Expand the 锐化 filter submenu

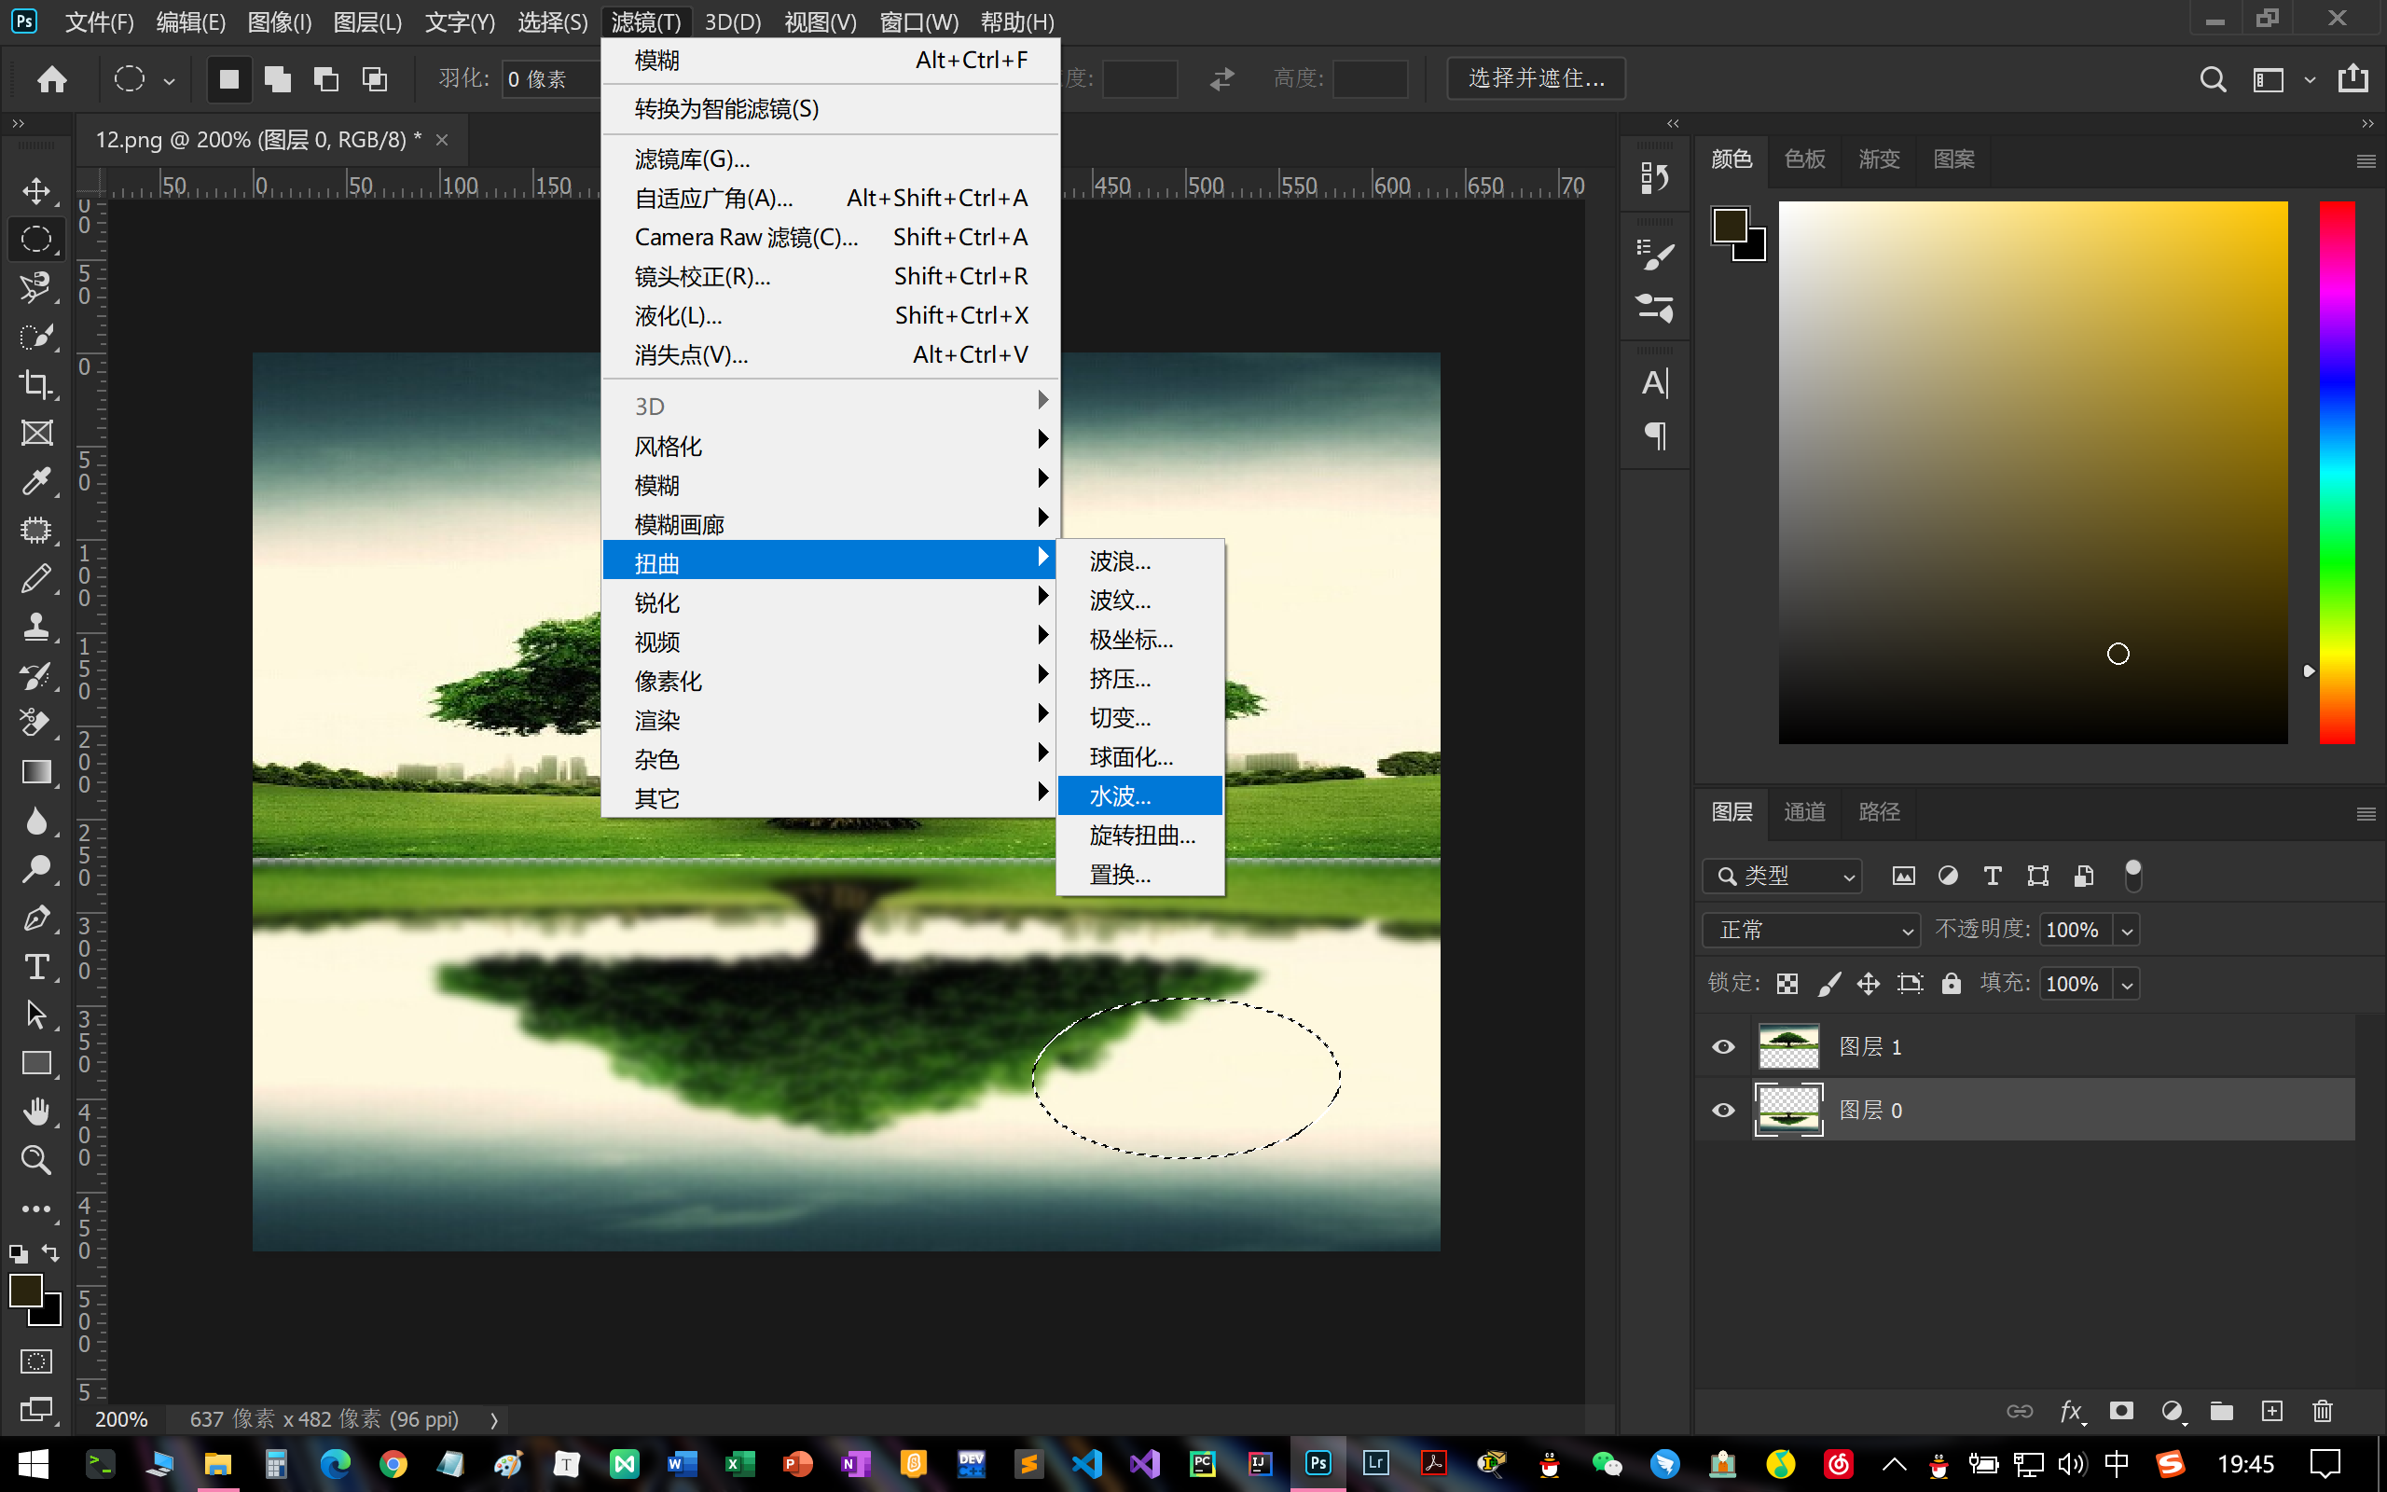click(x=831, y=602)
